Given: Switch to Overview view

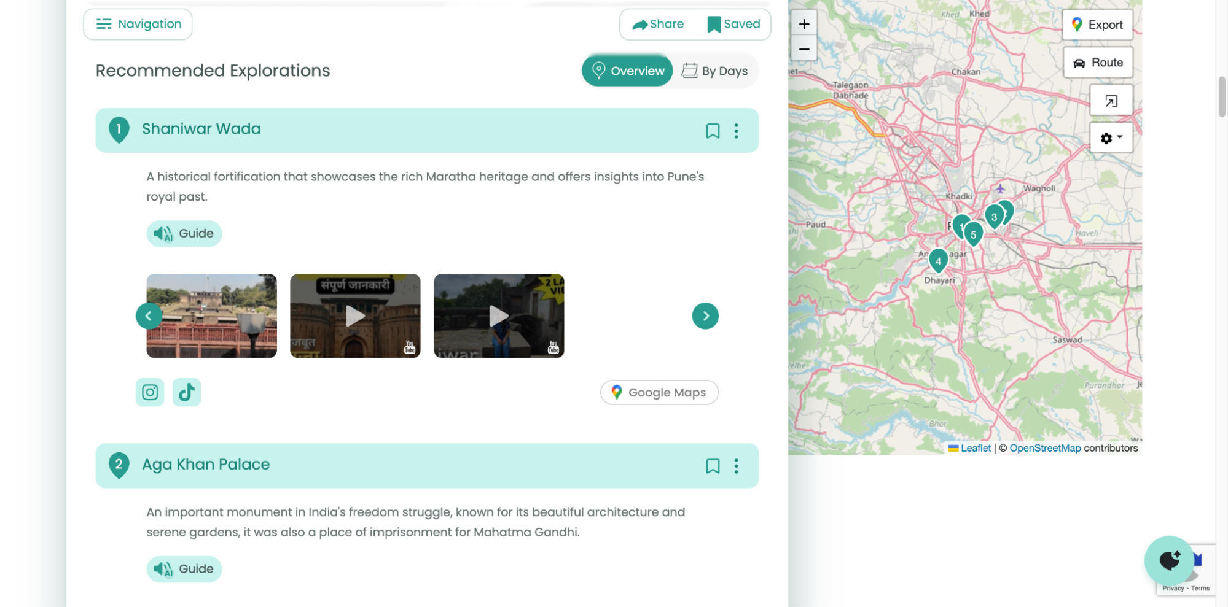Looking at the screenshot, I should (x=627, y=71).
